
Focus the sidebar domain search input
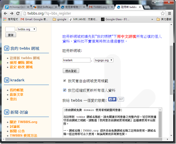point(10,29)
